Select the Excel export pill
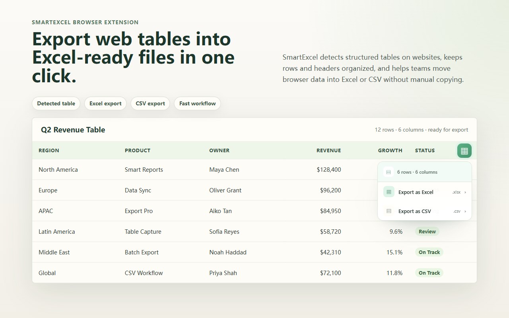The height and width of the screenshot is (318, 509). [105, 103]
